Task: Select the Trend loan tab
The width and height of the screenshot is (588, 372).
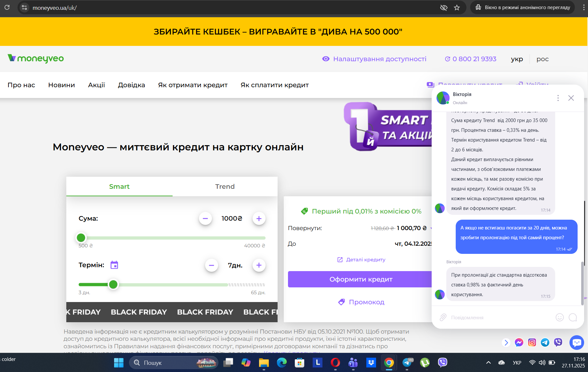Action: pyautogui.click(x=225, y=186)
